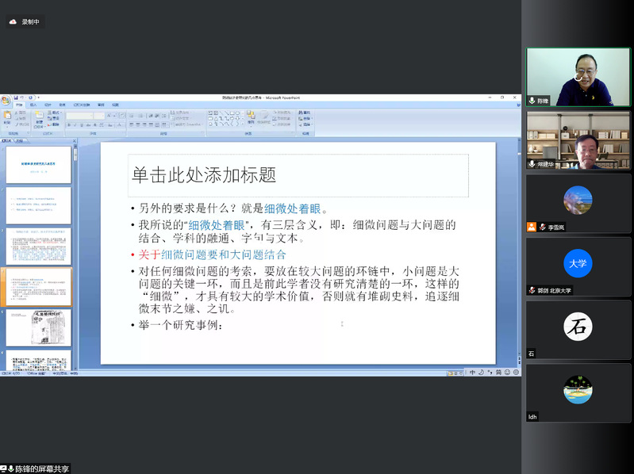The image size is (634, 474).
Task: Switch to the Review ribbon tab
Action: tap(101, 105)
